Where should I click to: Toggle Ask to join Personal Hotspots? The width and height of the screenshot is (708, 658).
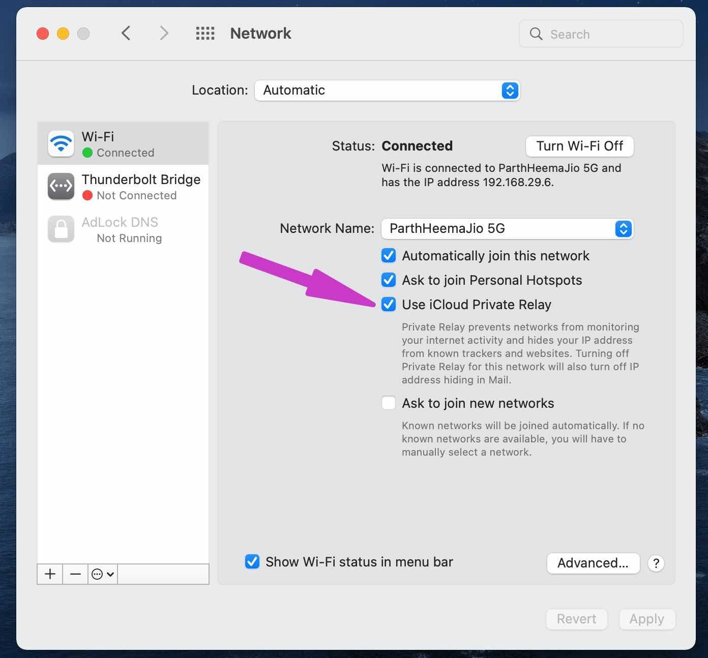389,280
